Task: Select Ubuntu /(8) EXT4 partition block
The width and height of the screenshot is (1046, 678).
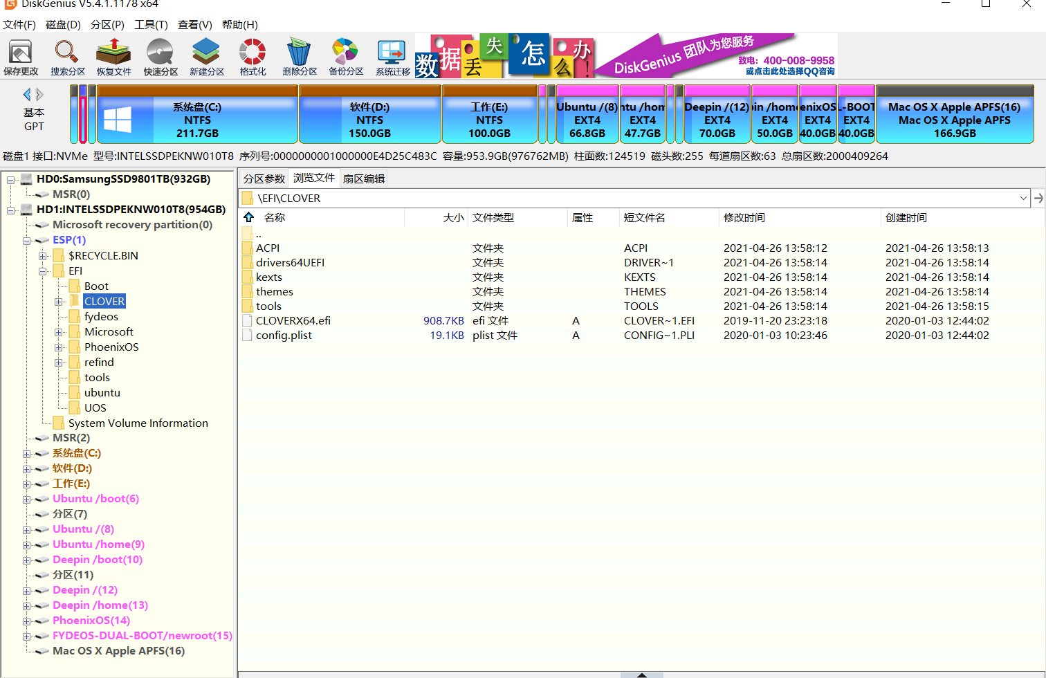Action: [587, 114]
